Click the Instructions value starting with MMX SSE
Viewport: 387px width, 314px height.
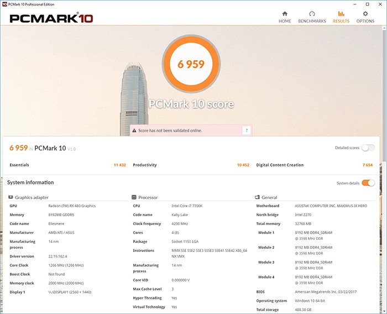coord(209,253)
